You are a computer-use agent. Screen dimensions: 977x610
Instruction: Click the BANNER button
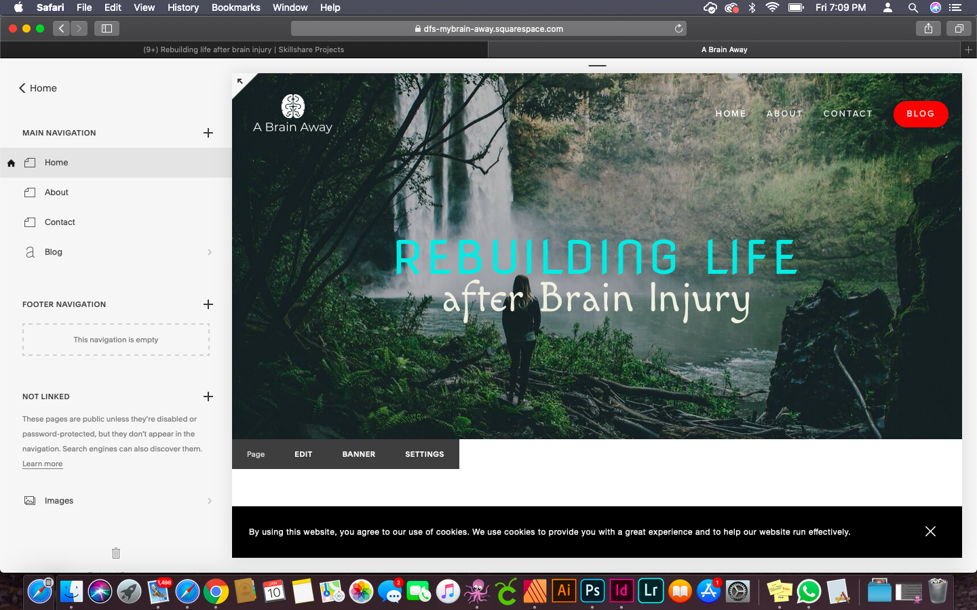[359, 454]
